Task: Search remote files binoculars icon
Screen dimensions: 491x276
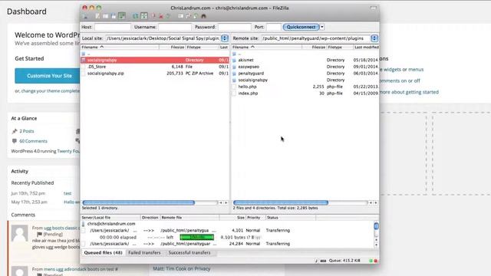Action: [203, 16]
